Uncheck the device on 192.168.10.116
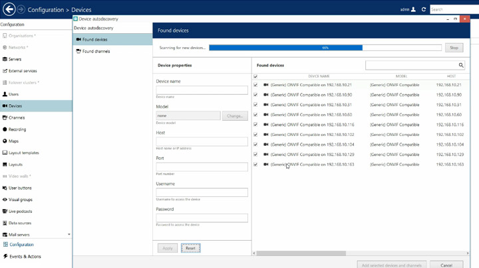The image size is (479, 268). point(255,125)
